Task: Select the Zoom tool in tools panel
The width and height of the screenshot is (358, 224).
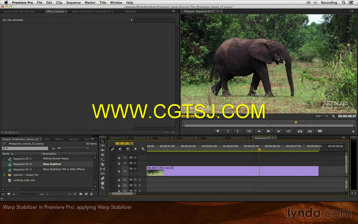Action: pos(102,188)
